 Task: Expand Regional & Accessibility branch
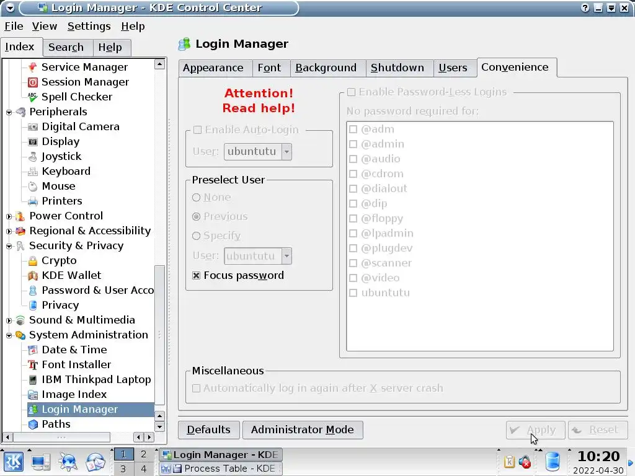9,231
